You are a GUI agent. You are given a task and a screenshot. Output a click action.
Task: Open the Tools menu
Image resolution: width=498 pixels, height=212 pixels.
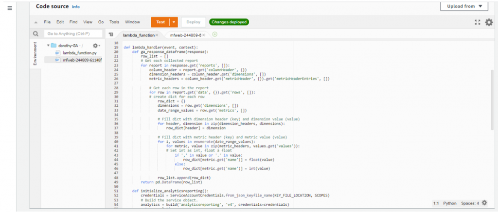tap(114, 22)
